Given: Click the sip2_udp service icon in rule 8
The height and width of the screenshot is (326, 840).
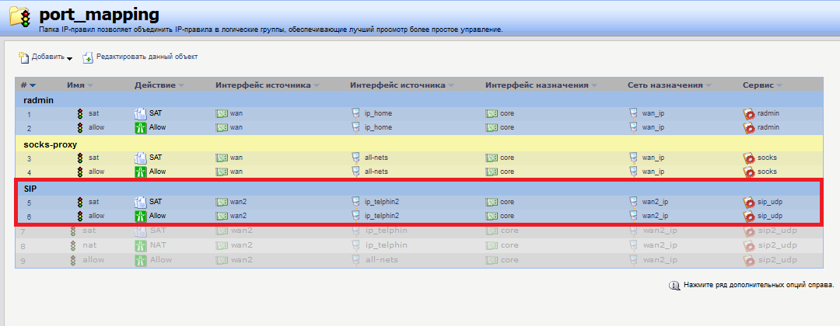Looking at the screenshot, I should 749,246.
